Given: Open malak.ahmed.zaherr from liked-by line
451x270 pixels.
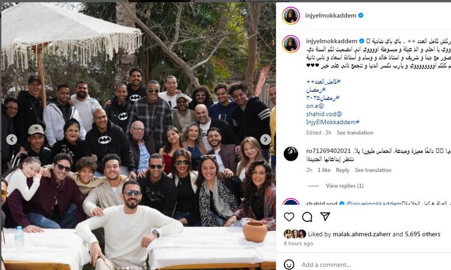Looking at the screenshot, I should [361, 234].
